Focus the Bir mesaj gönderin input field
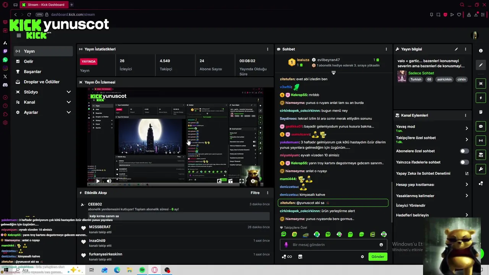Image resolution: width=489 pixels, height=275 pixels. click(334, 245)
